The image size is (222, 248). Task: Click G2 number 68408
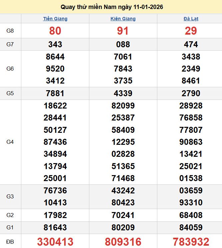tap(191, 215)
